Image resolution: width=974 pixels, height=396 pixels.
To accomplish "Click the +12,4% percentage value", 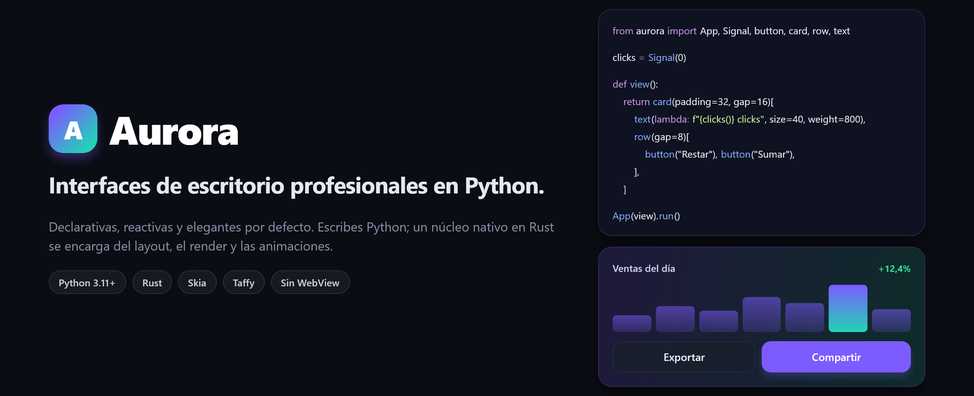I will tap(894, 269).
